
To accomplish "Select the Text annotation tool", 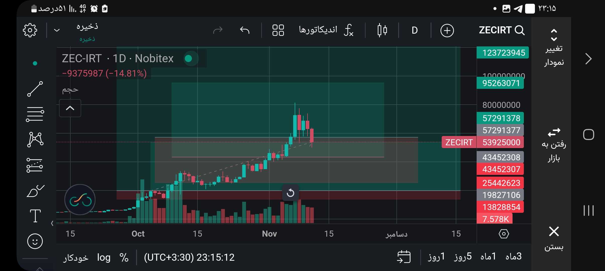I will coord(35,216).
